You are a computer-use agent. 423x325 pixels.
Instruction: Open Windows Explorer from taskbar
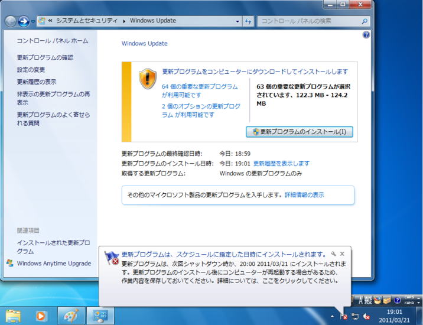(x=13, y=316)
